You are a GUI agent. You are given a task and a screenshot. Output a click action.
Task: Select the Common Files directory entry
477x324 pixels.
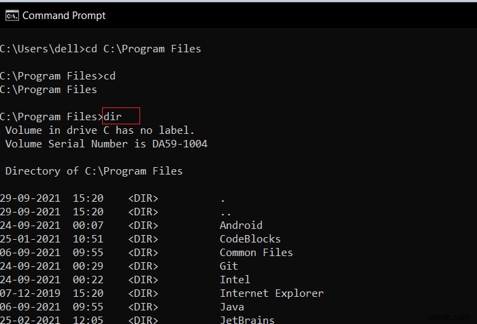(256, 253)
